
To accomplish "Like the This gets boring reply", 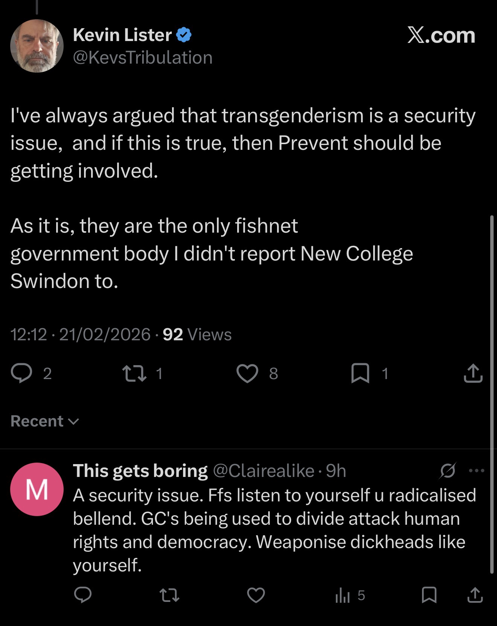I will [256, 595].
